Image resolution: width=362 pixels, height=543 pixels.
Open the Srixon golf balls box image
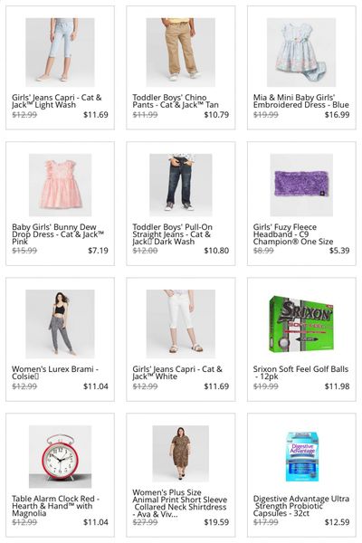[301, 324]
